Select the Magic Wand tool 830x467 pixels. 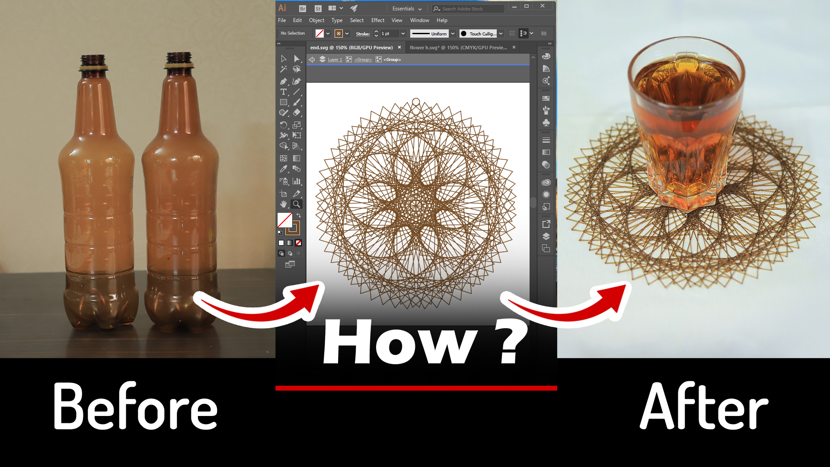283,69
